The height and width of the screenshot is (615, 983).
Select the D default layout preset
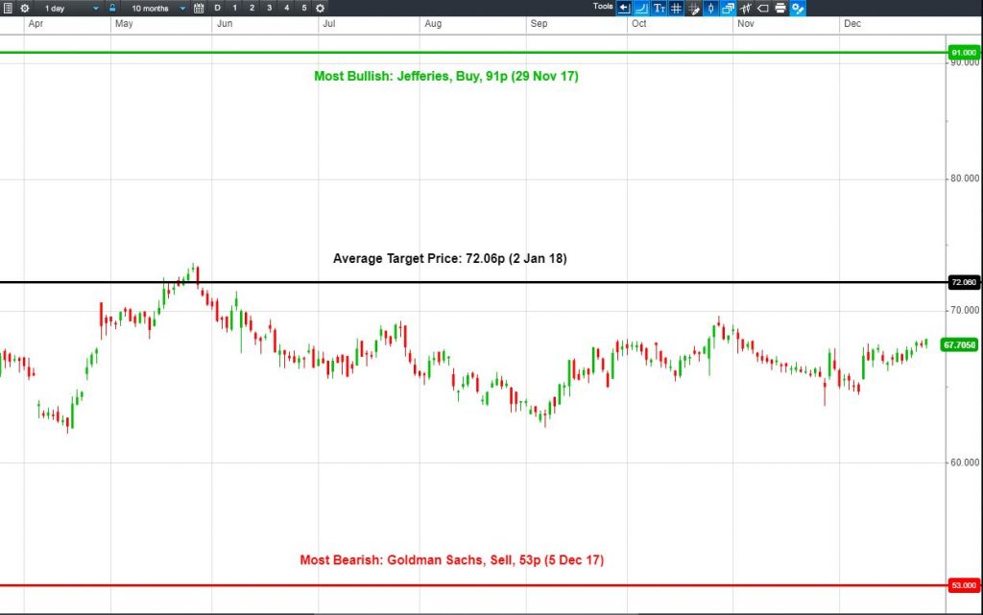tap(218, 8)
